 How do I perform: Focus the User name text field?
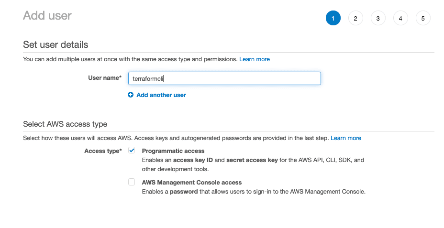[x=224, y=78]
